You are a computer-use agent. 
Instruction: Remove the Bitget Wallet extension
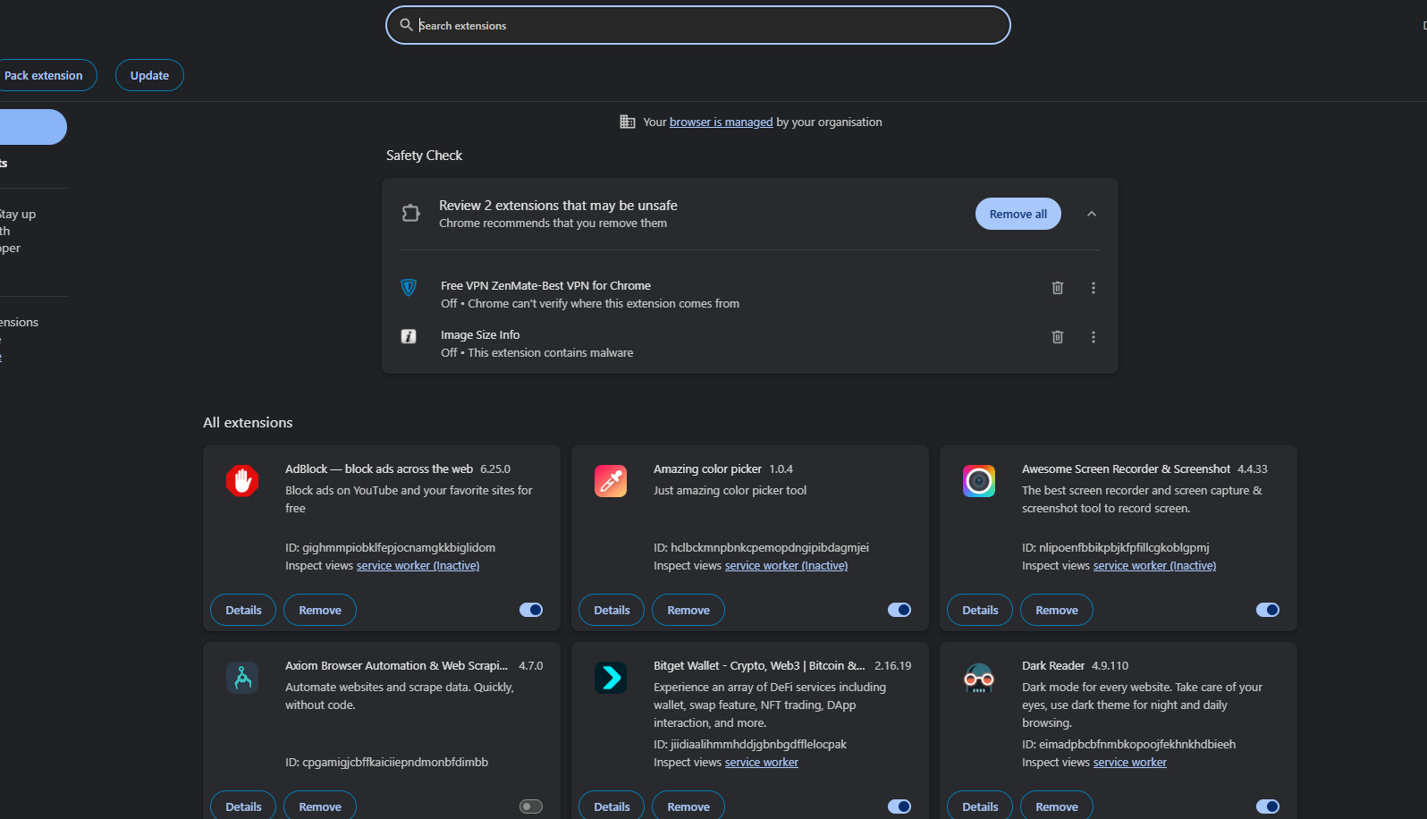point(688,806)
